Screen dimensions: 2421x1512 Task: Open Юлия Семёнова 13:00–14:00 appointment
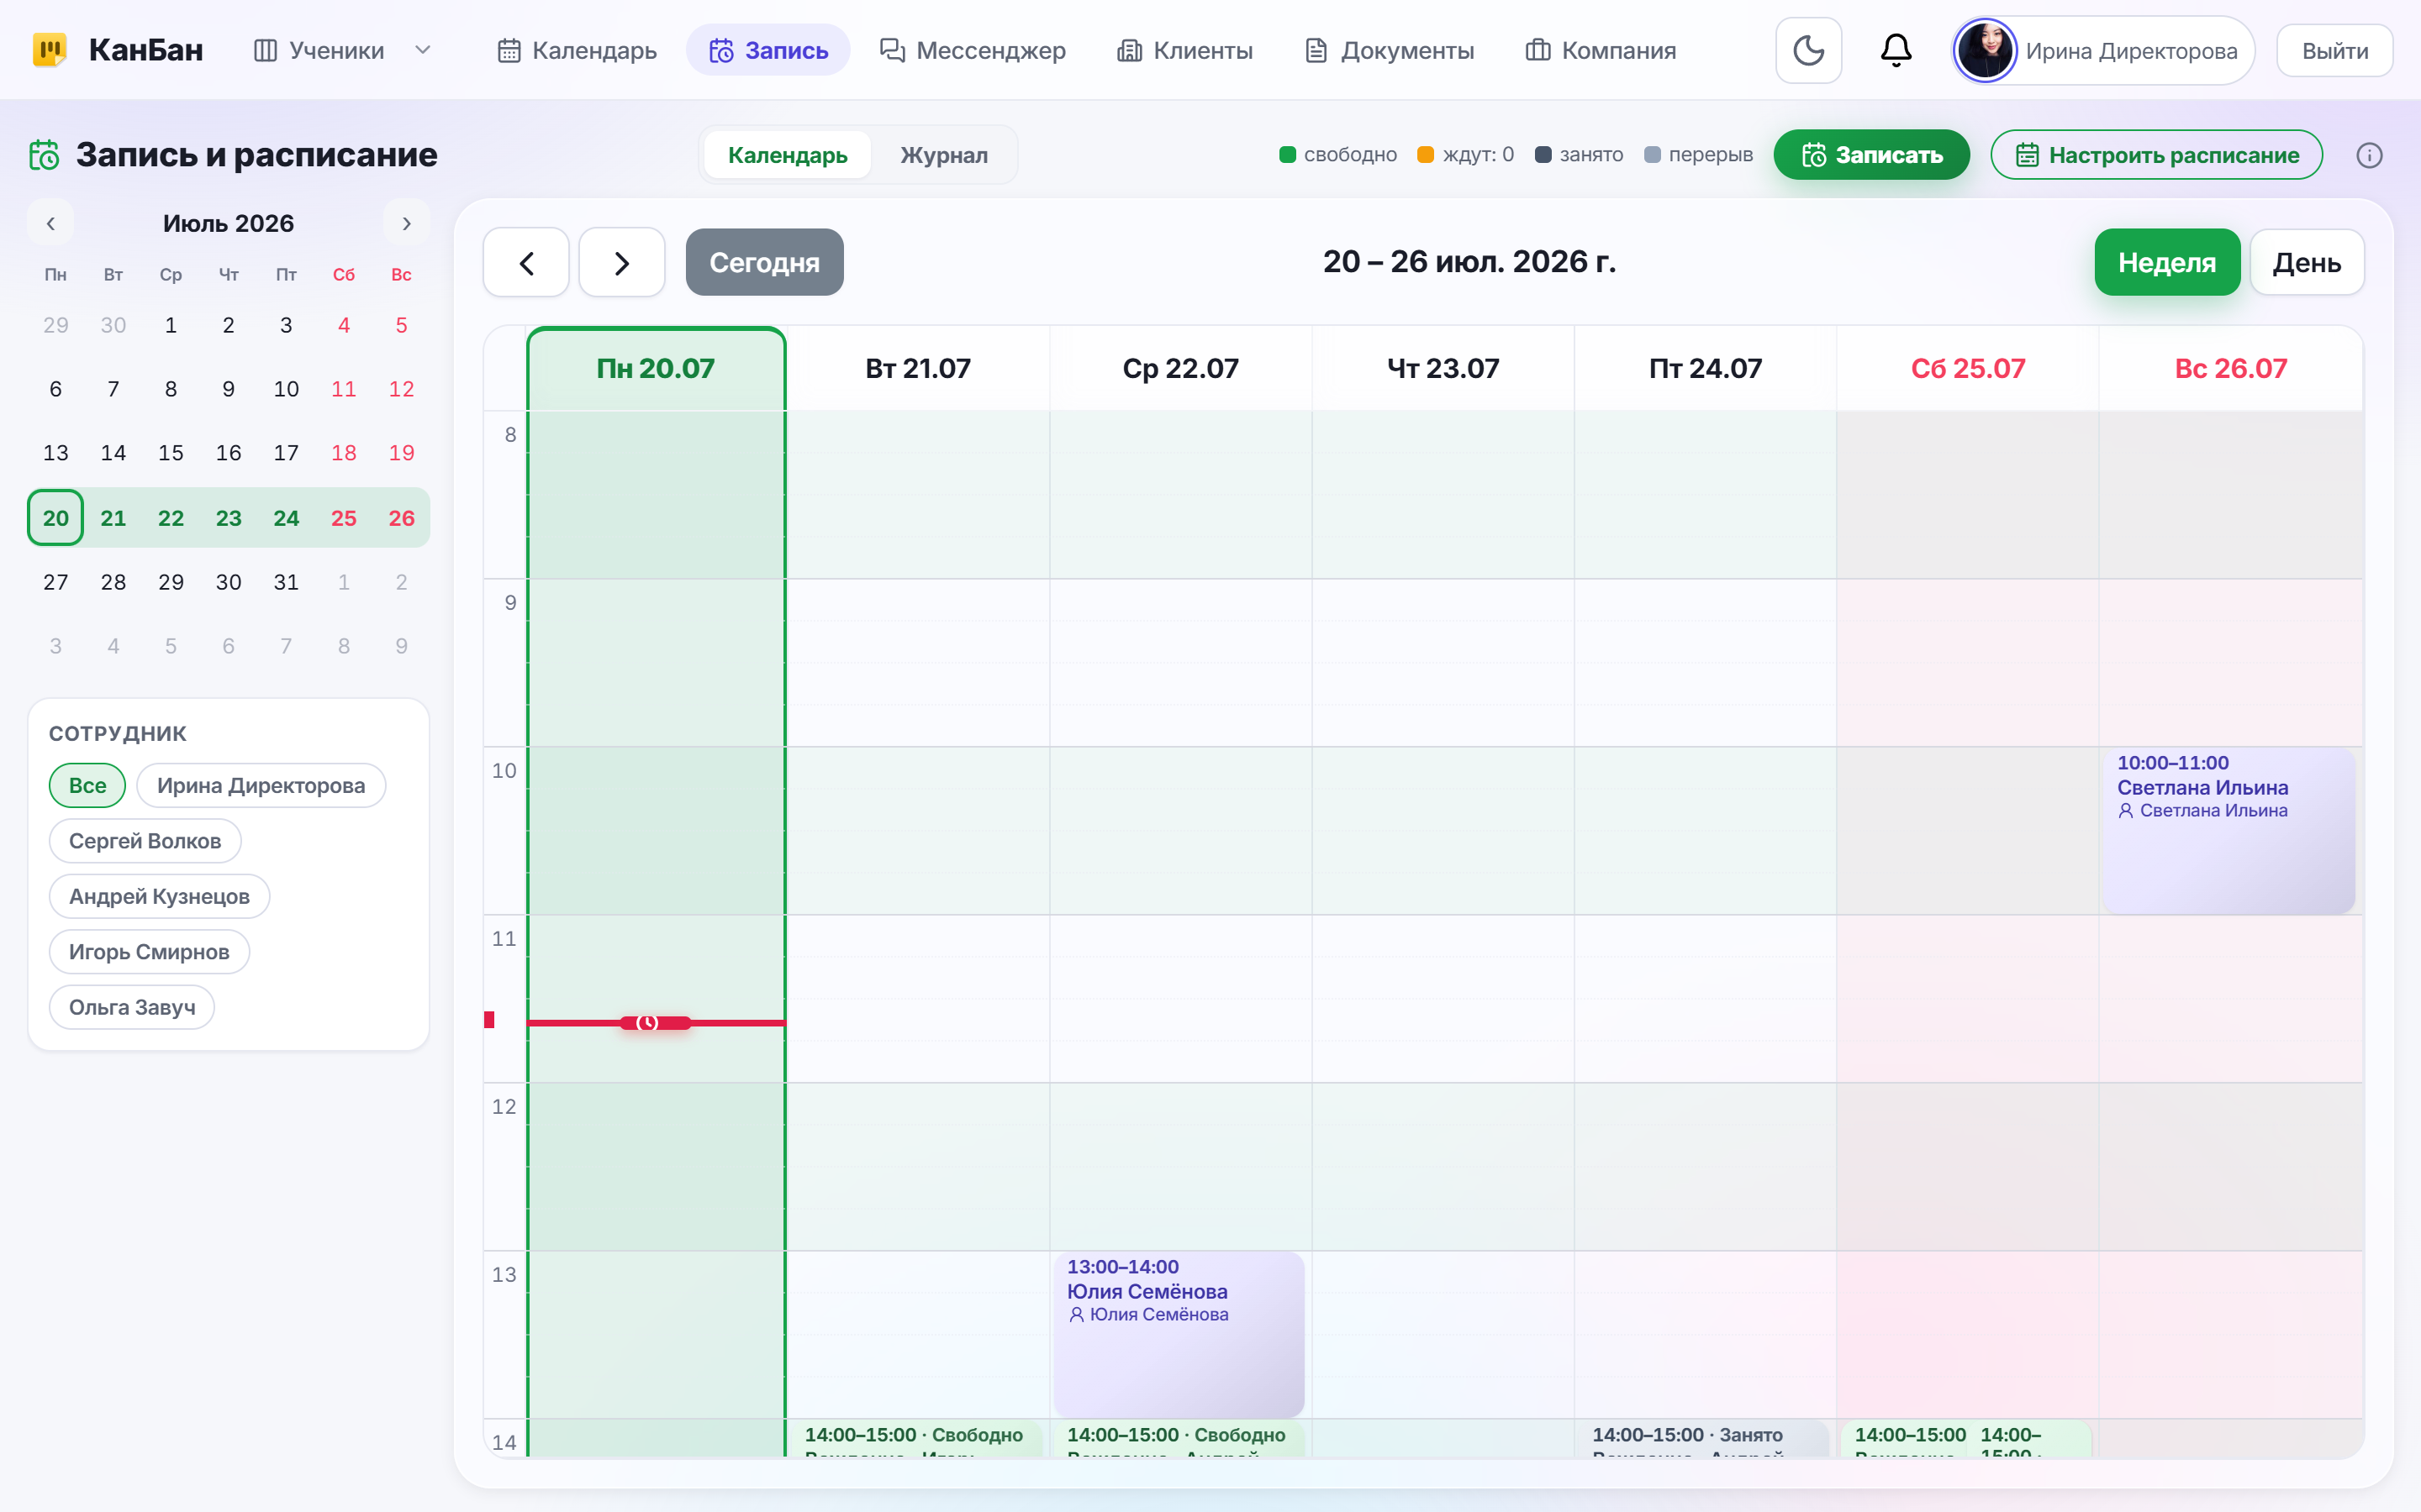click(x=1179, y=1333)
